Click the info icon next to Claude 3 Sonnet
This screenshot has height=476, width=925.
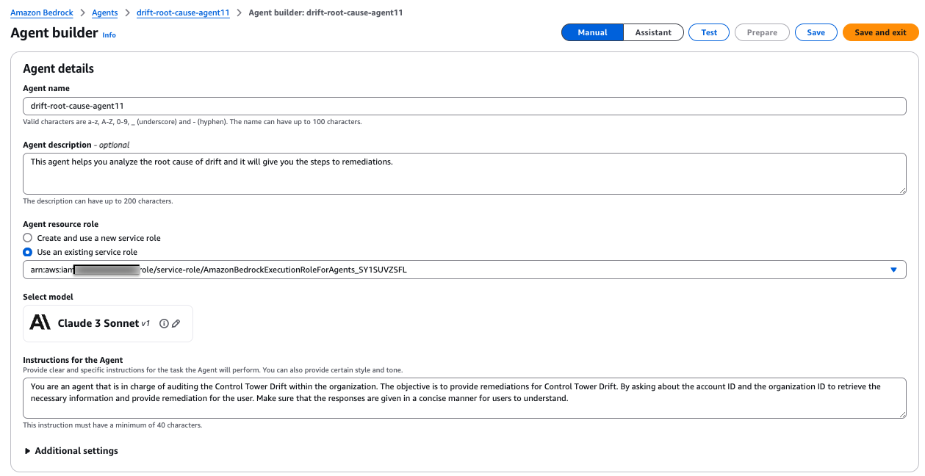coord(163,323)
